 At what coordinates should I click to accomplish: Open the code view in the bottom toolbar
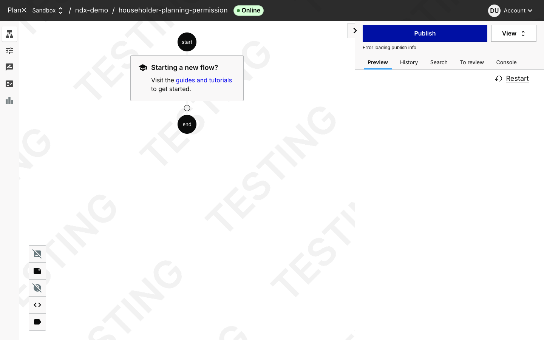[x=37, y=304]
